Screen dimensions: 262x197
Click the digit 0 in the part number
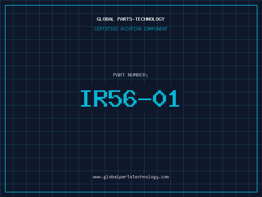[159, 98]
